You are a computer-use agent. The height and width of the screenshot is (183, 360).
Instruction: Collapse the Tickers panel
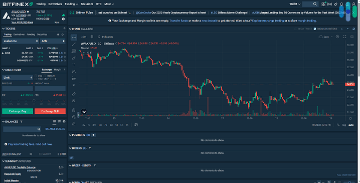tap(3, 29)
